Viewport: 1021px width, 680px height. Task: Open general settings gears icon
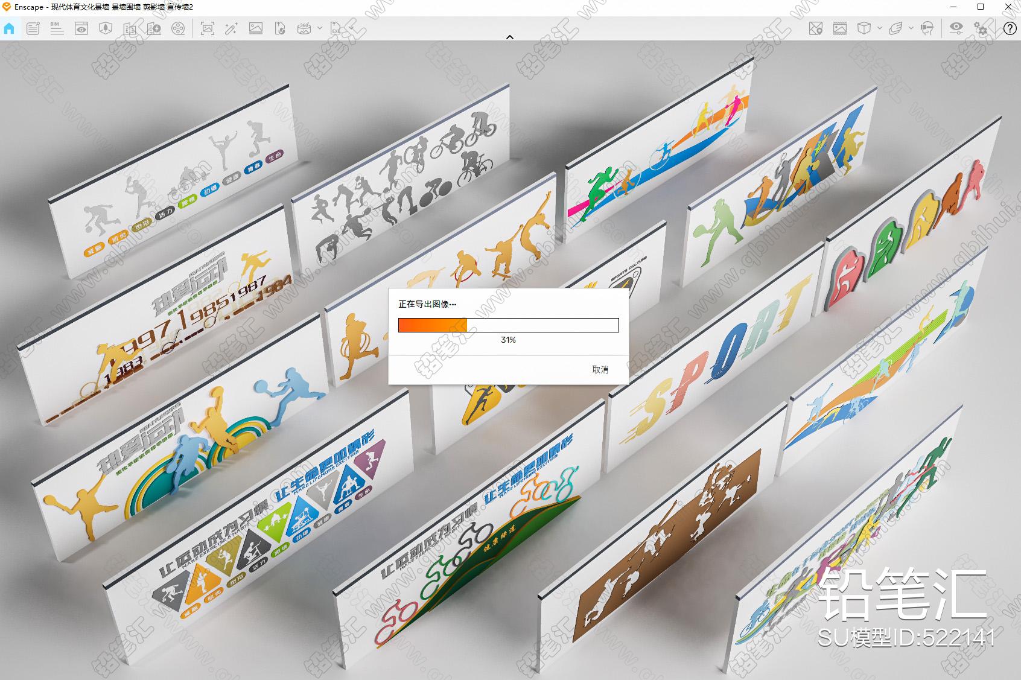coord(981,28)
